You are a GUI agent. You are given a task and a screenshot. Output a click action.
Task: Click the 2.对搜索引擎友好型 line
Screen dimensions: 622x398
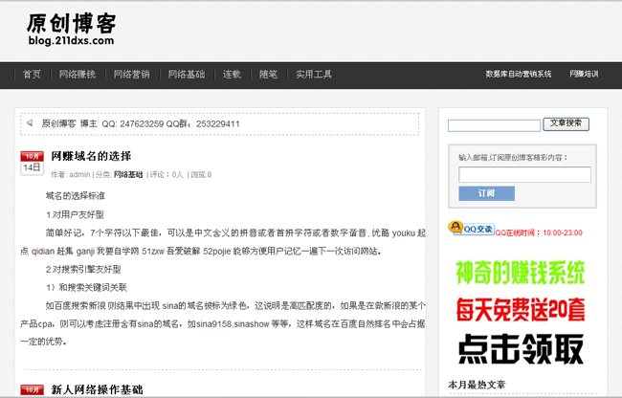pyautogui.click(x=83, y=270)
